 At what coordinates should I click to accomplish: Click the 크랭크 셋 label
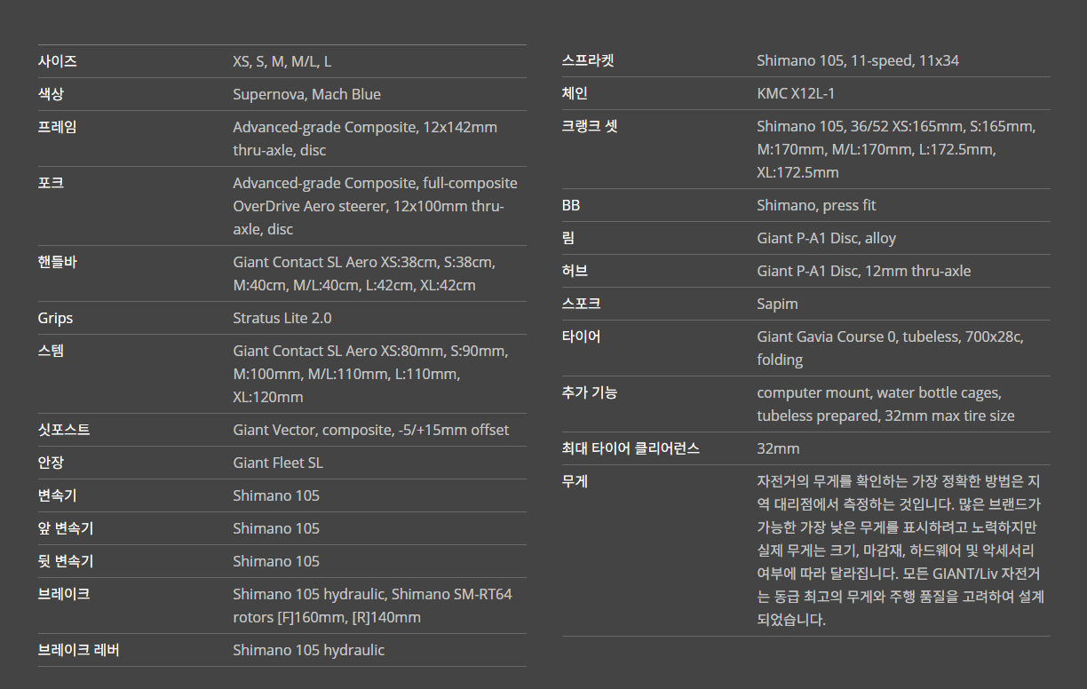[590, 126]
